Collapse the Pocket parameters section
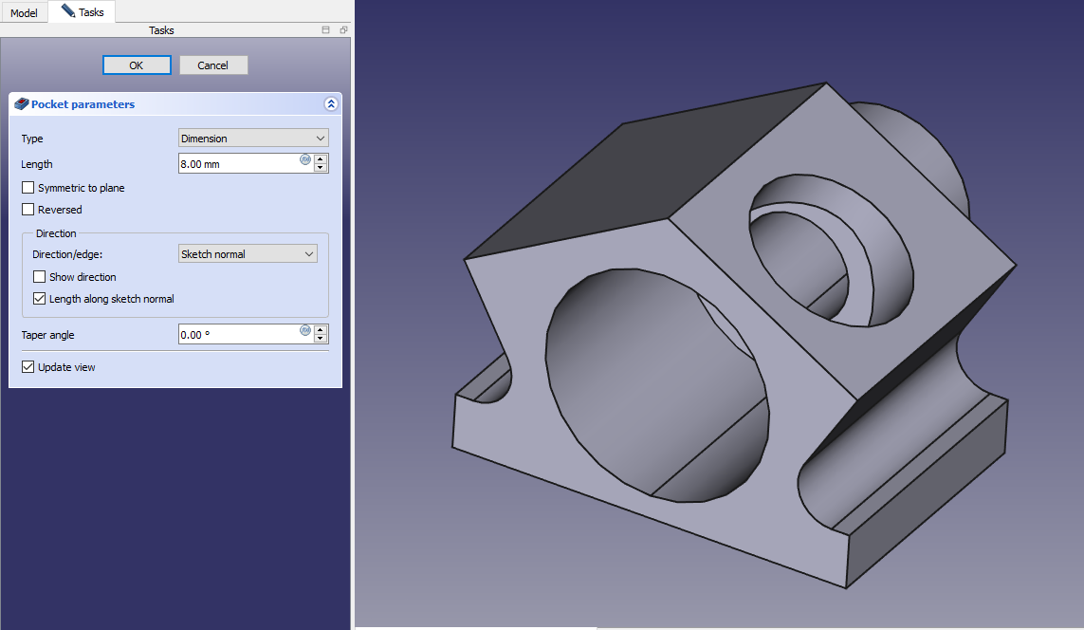 330,104
